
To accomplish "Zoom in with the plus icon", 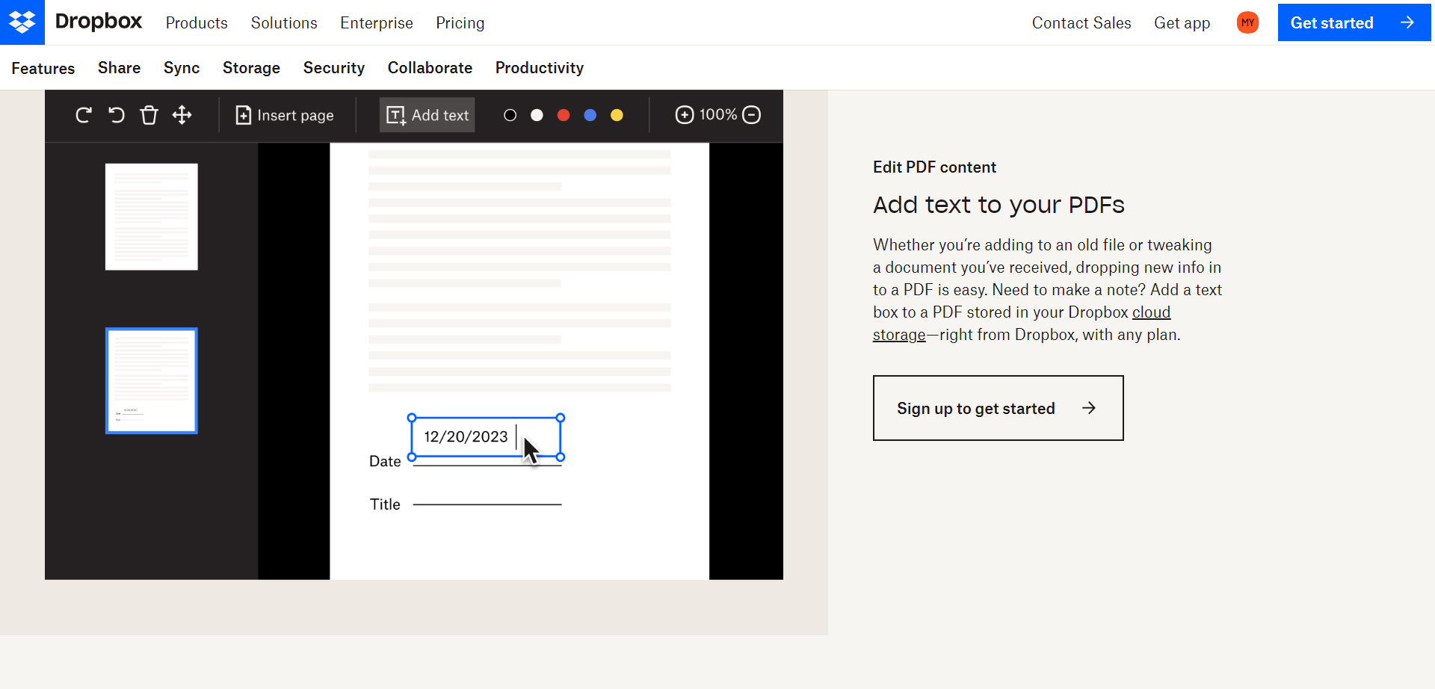I will pyautogui.click(x=685, y=114).
